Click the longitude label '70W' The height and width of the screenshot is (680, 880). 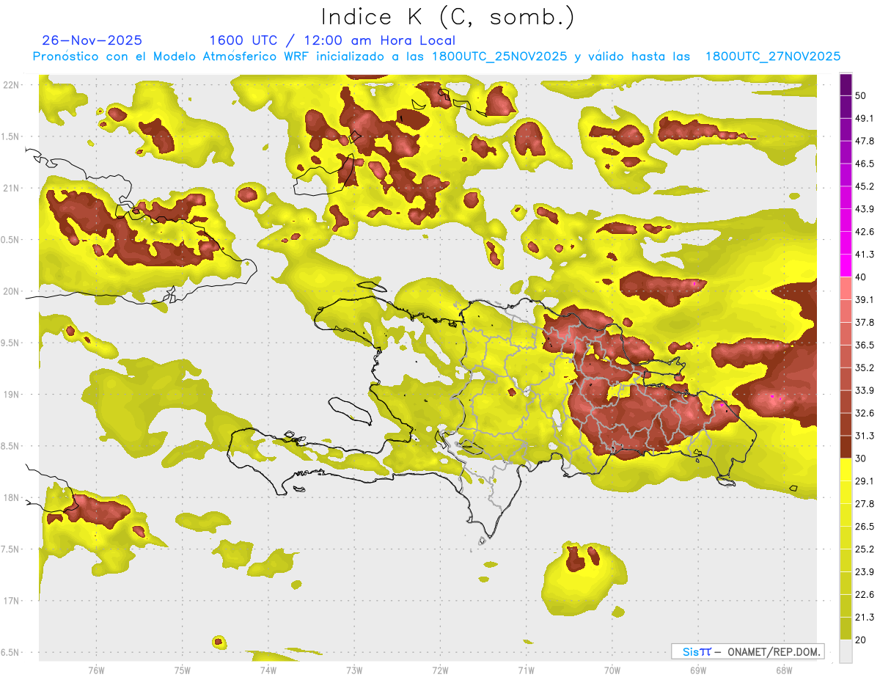tap(612, 670)
